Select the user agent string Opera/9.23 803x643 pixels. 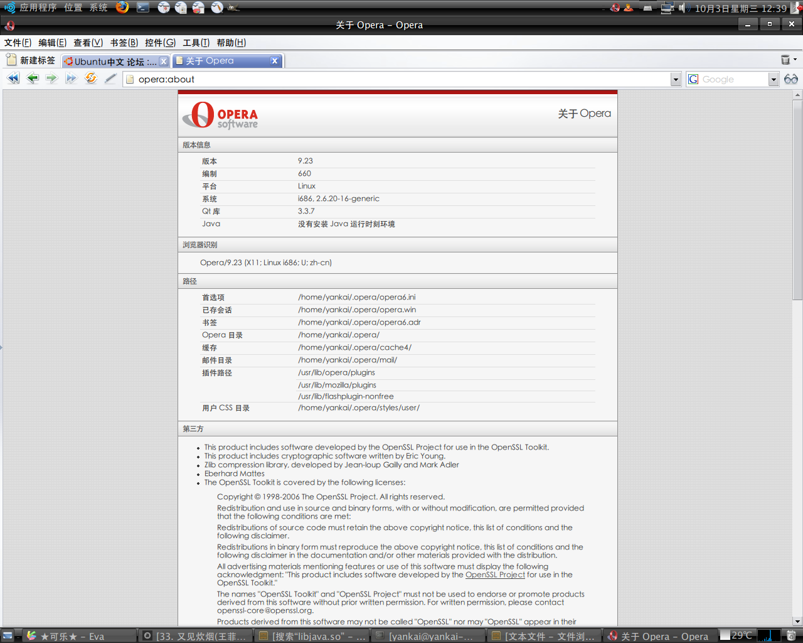(x=266, y=262)
